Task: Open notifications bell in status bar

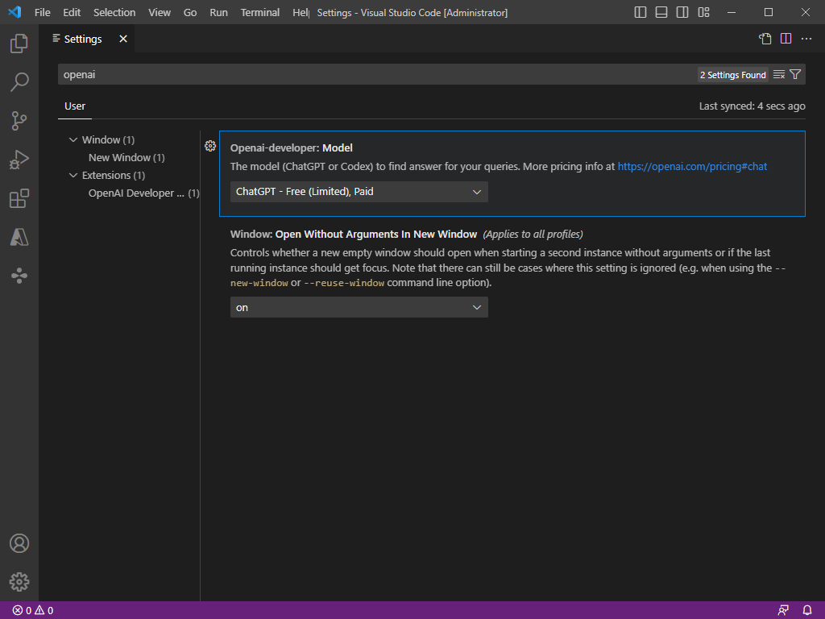Action: [807, 611]
